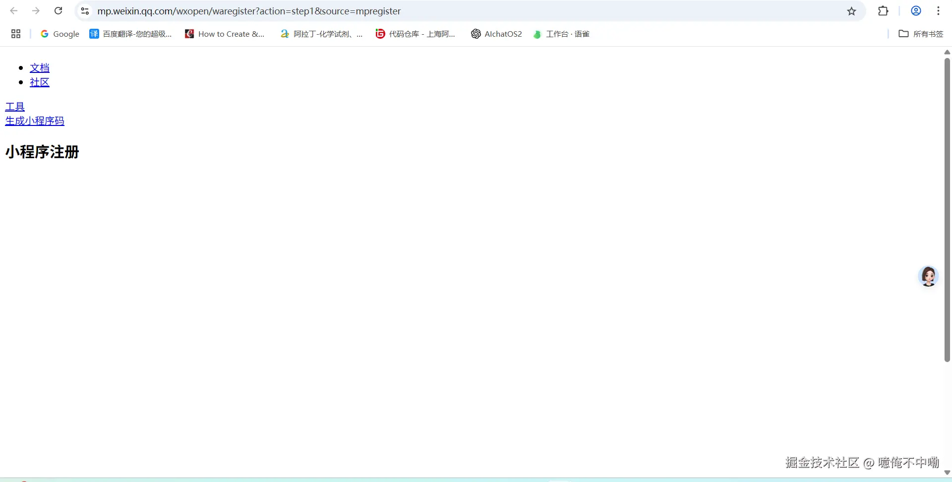Open the Chrome three-dot menu
Screen dimensions: 952x482
(x=938, y=11)
